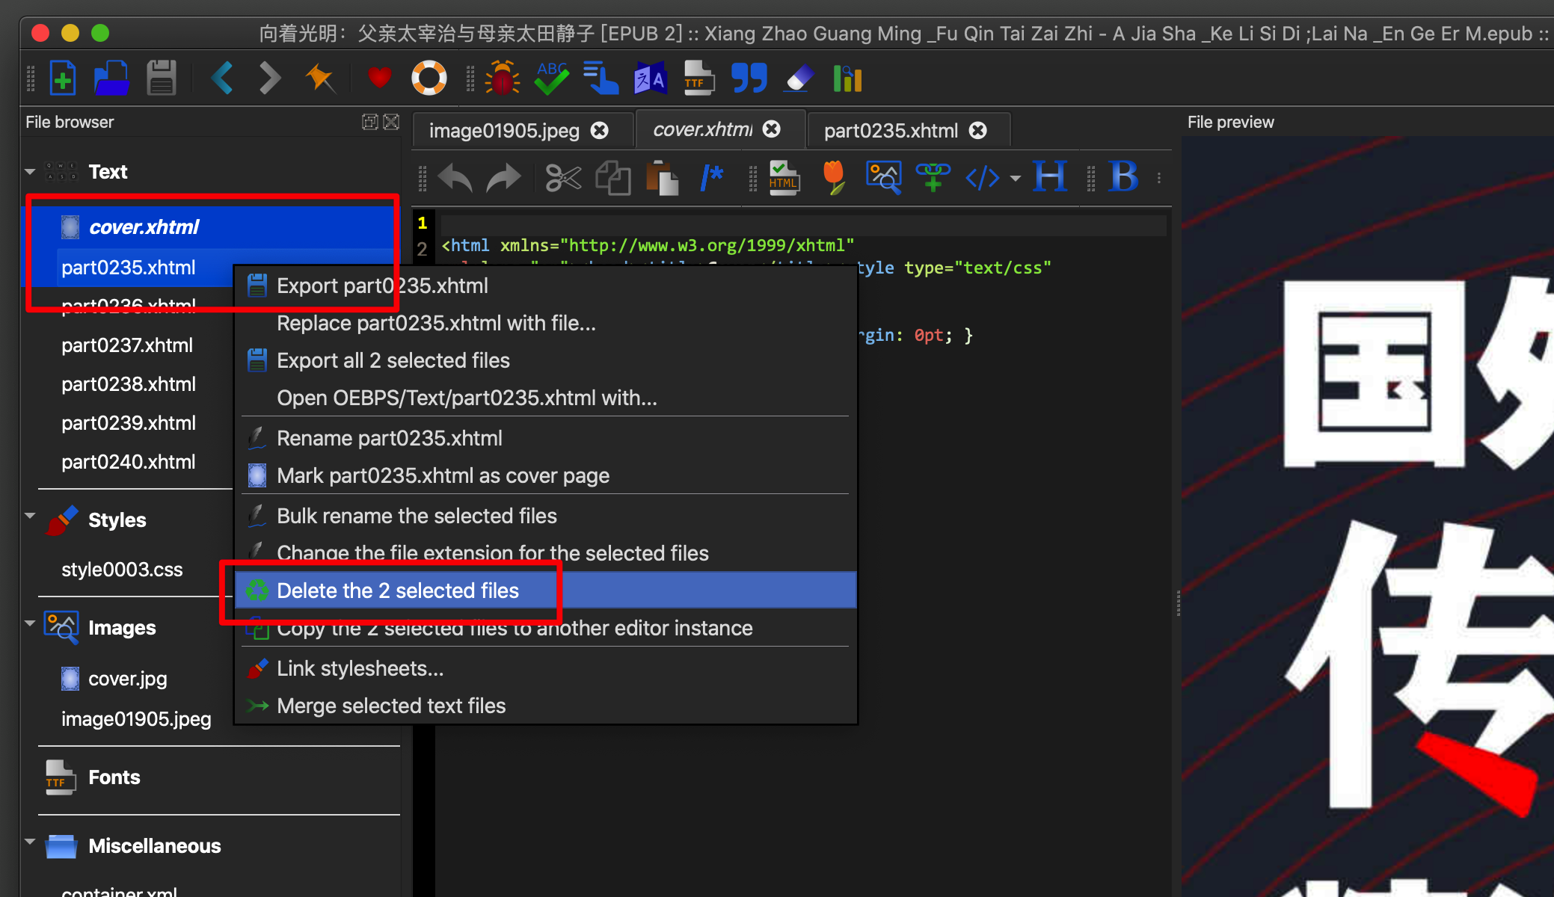Click the bug icon in the toolbar
The image size is (1554, 897).
[x=502, y=78]
